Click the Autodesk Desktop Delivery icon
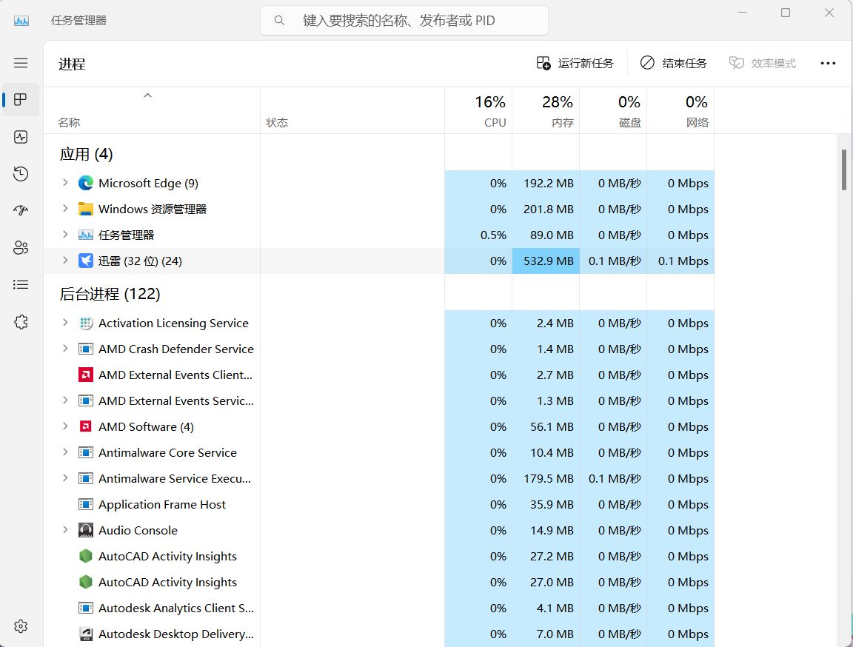 click(85, 634)
